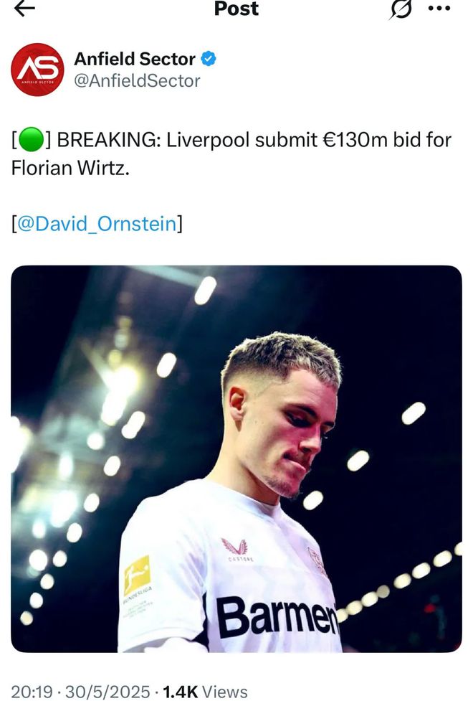Tap the Anfield Sector profile avatar
Viewport: 473px width, 701px height.
tap(37, 70)
